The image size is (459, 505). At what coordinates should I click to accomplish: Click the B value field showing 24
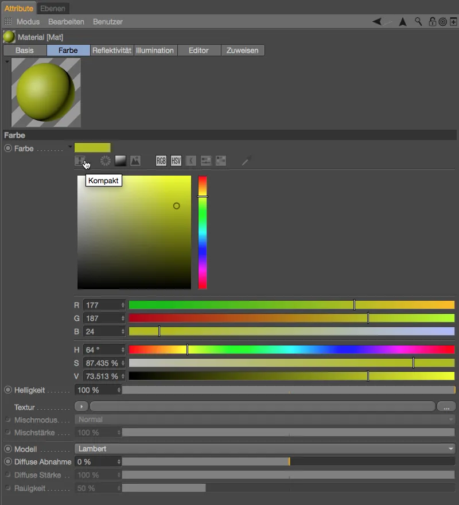pyautogui.click(x=104, y=332)
